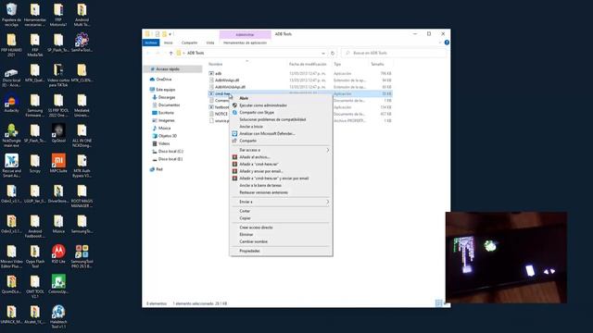Screen dimensions: 593x333
Task: Select the ROOT MAGIS MANAGER desktop folder
Action: point(82,195)
